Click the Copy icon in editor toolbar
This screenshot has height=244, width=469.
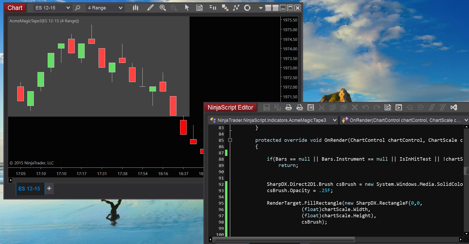pos(333,107)
